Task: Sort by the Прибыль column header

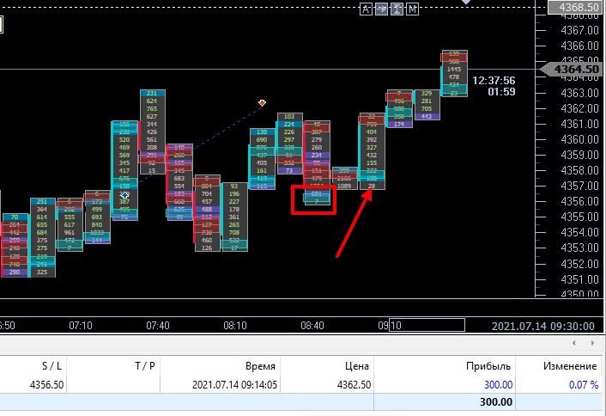Action: [488, 366]
